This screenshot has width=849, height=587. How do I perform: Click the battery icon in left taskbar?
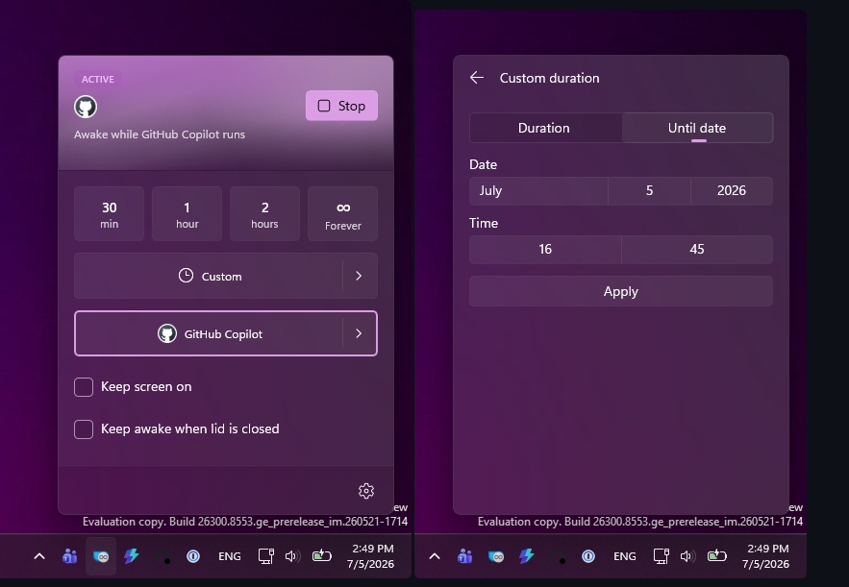coord(322,555)
